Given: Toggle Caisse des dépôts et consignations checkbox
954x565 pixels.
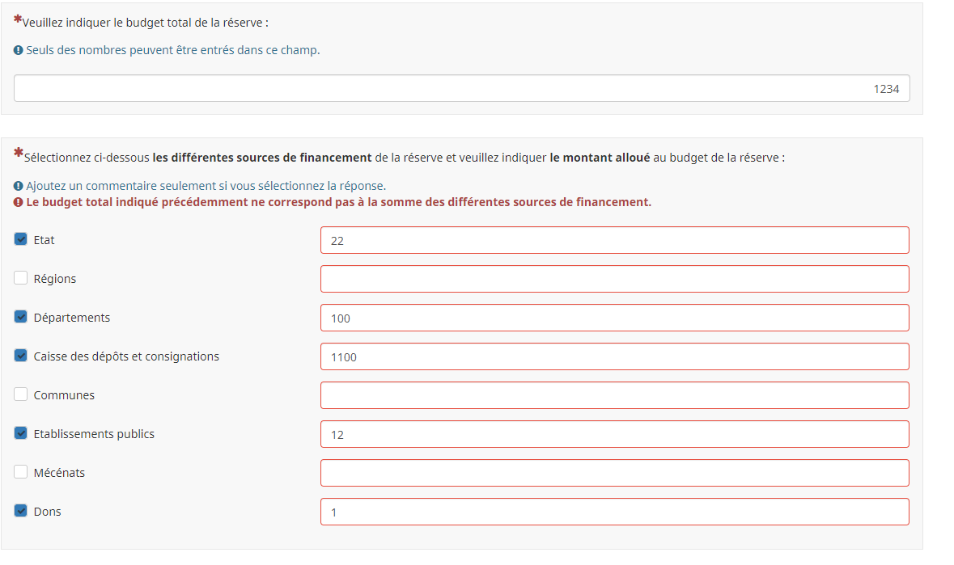Looking at the screenshot, I should 21,356.
